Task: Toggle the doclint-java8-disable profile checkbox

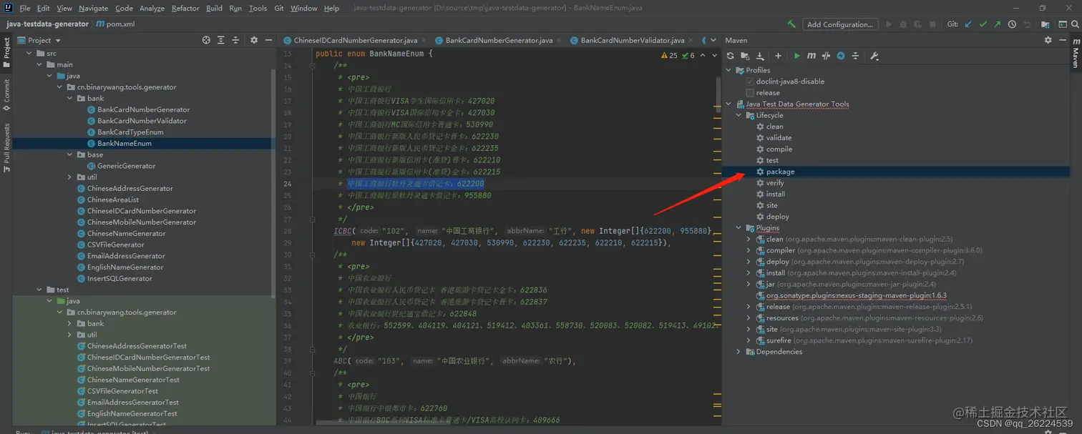Action: click(750, 82)
